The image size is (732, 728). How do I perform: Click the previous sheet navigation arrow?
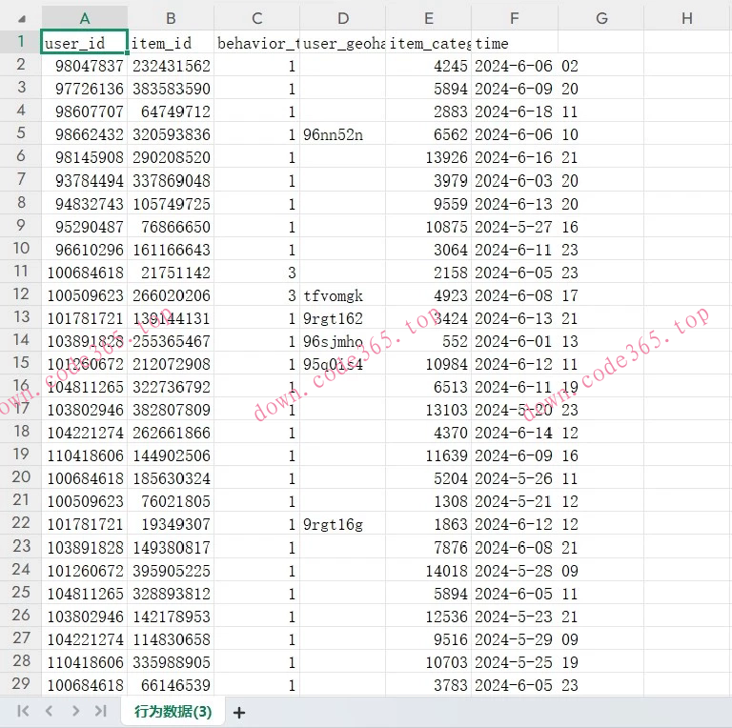click(x=49, y=711)
